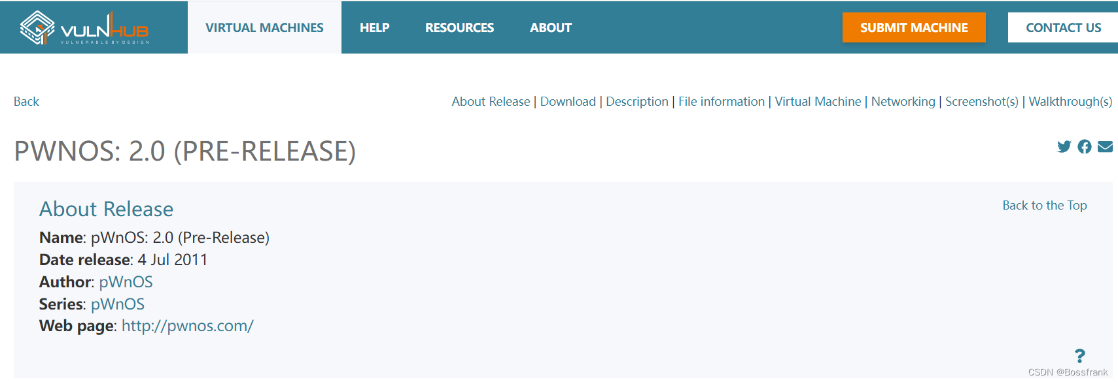Viewport: 1118px width, 382px height.
Task: Open the Series pWnOS link
Action: [118, 304]
